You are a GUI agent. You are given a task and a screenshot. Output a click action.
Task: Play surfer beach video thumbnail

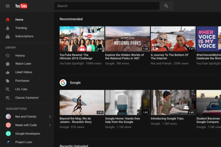[82, 103]
